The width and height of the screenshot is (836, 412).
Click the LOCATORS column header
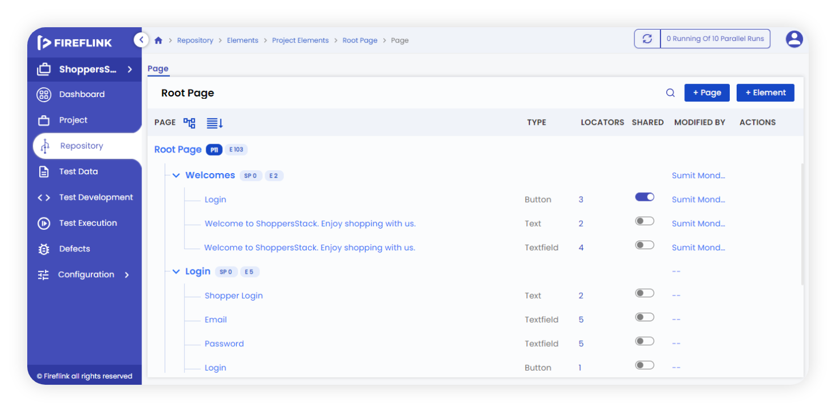click(x=602, y=123)
